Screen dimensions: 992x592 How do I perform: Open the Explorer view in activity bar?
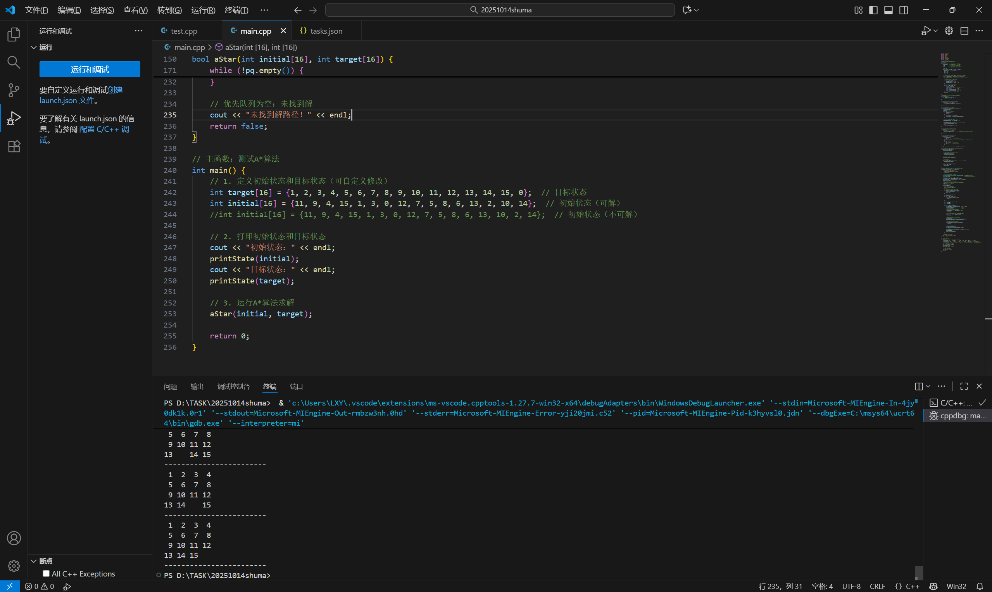pyautogui.click(x=14, y=35)
